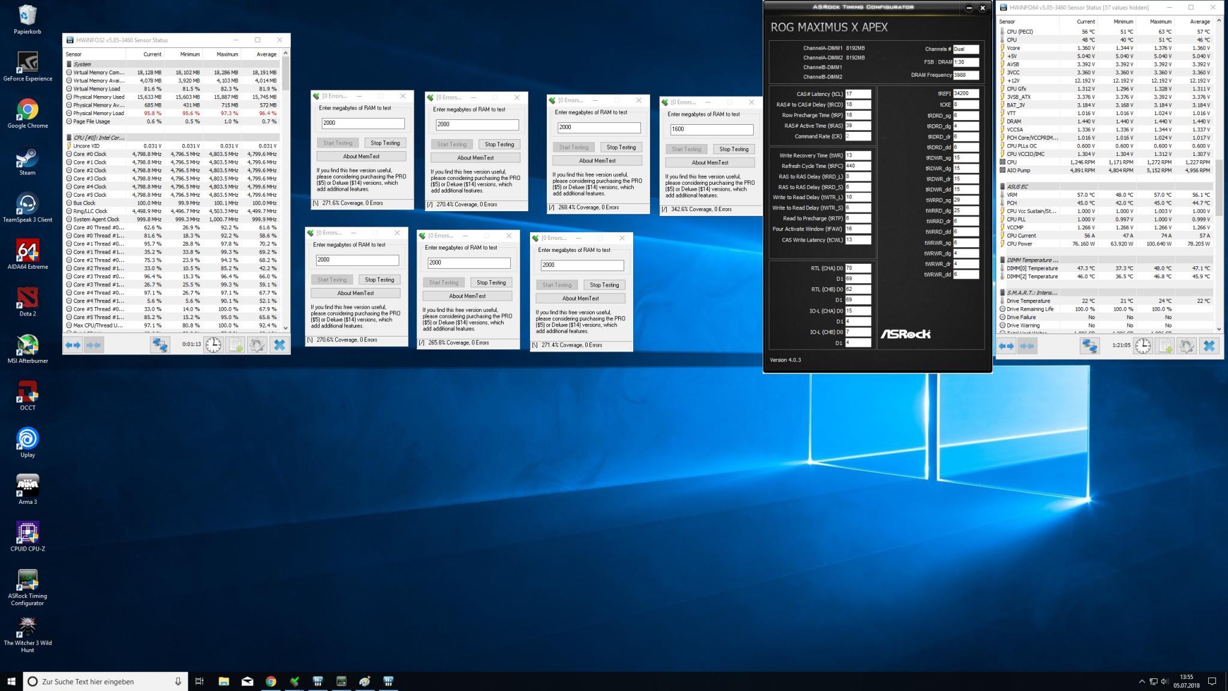Open Mail app from taskbar
Screen dimensions: 1228x691
pyautogui.click(x=247, y=681)
